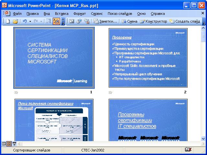The image size is (207, 155).
Task: Toggle the Show Formatting button
Action: [56, 21]
